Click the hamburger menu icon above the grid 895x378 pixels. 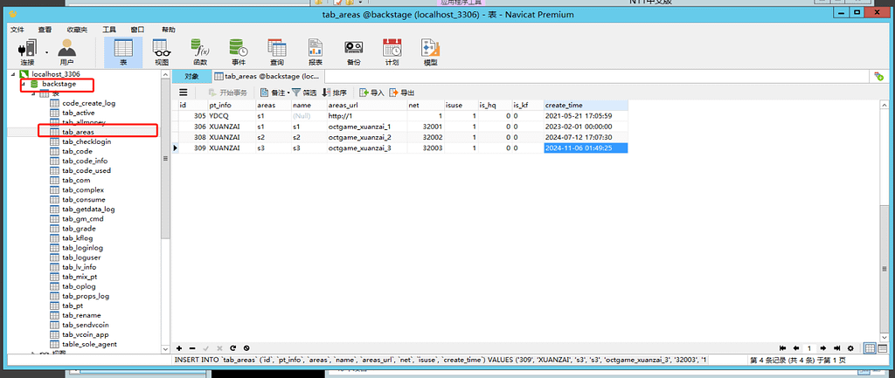click(x=184, y=93)
